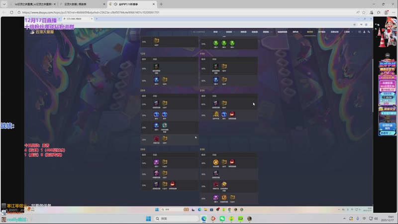Click the blue orb icon in section 120's second row
The image size is (398, 224).
tap(156, 80)
